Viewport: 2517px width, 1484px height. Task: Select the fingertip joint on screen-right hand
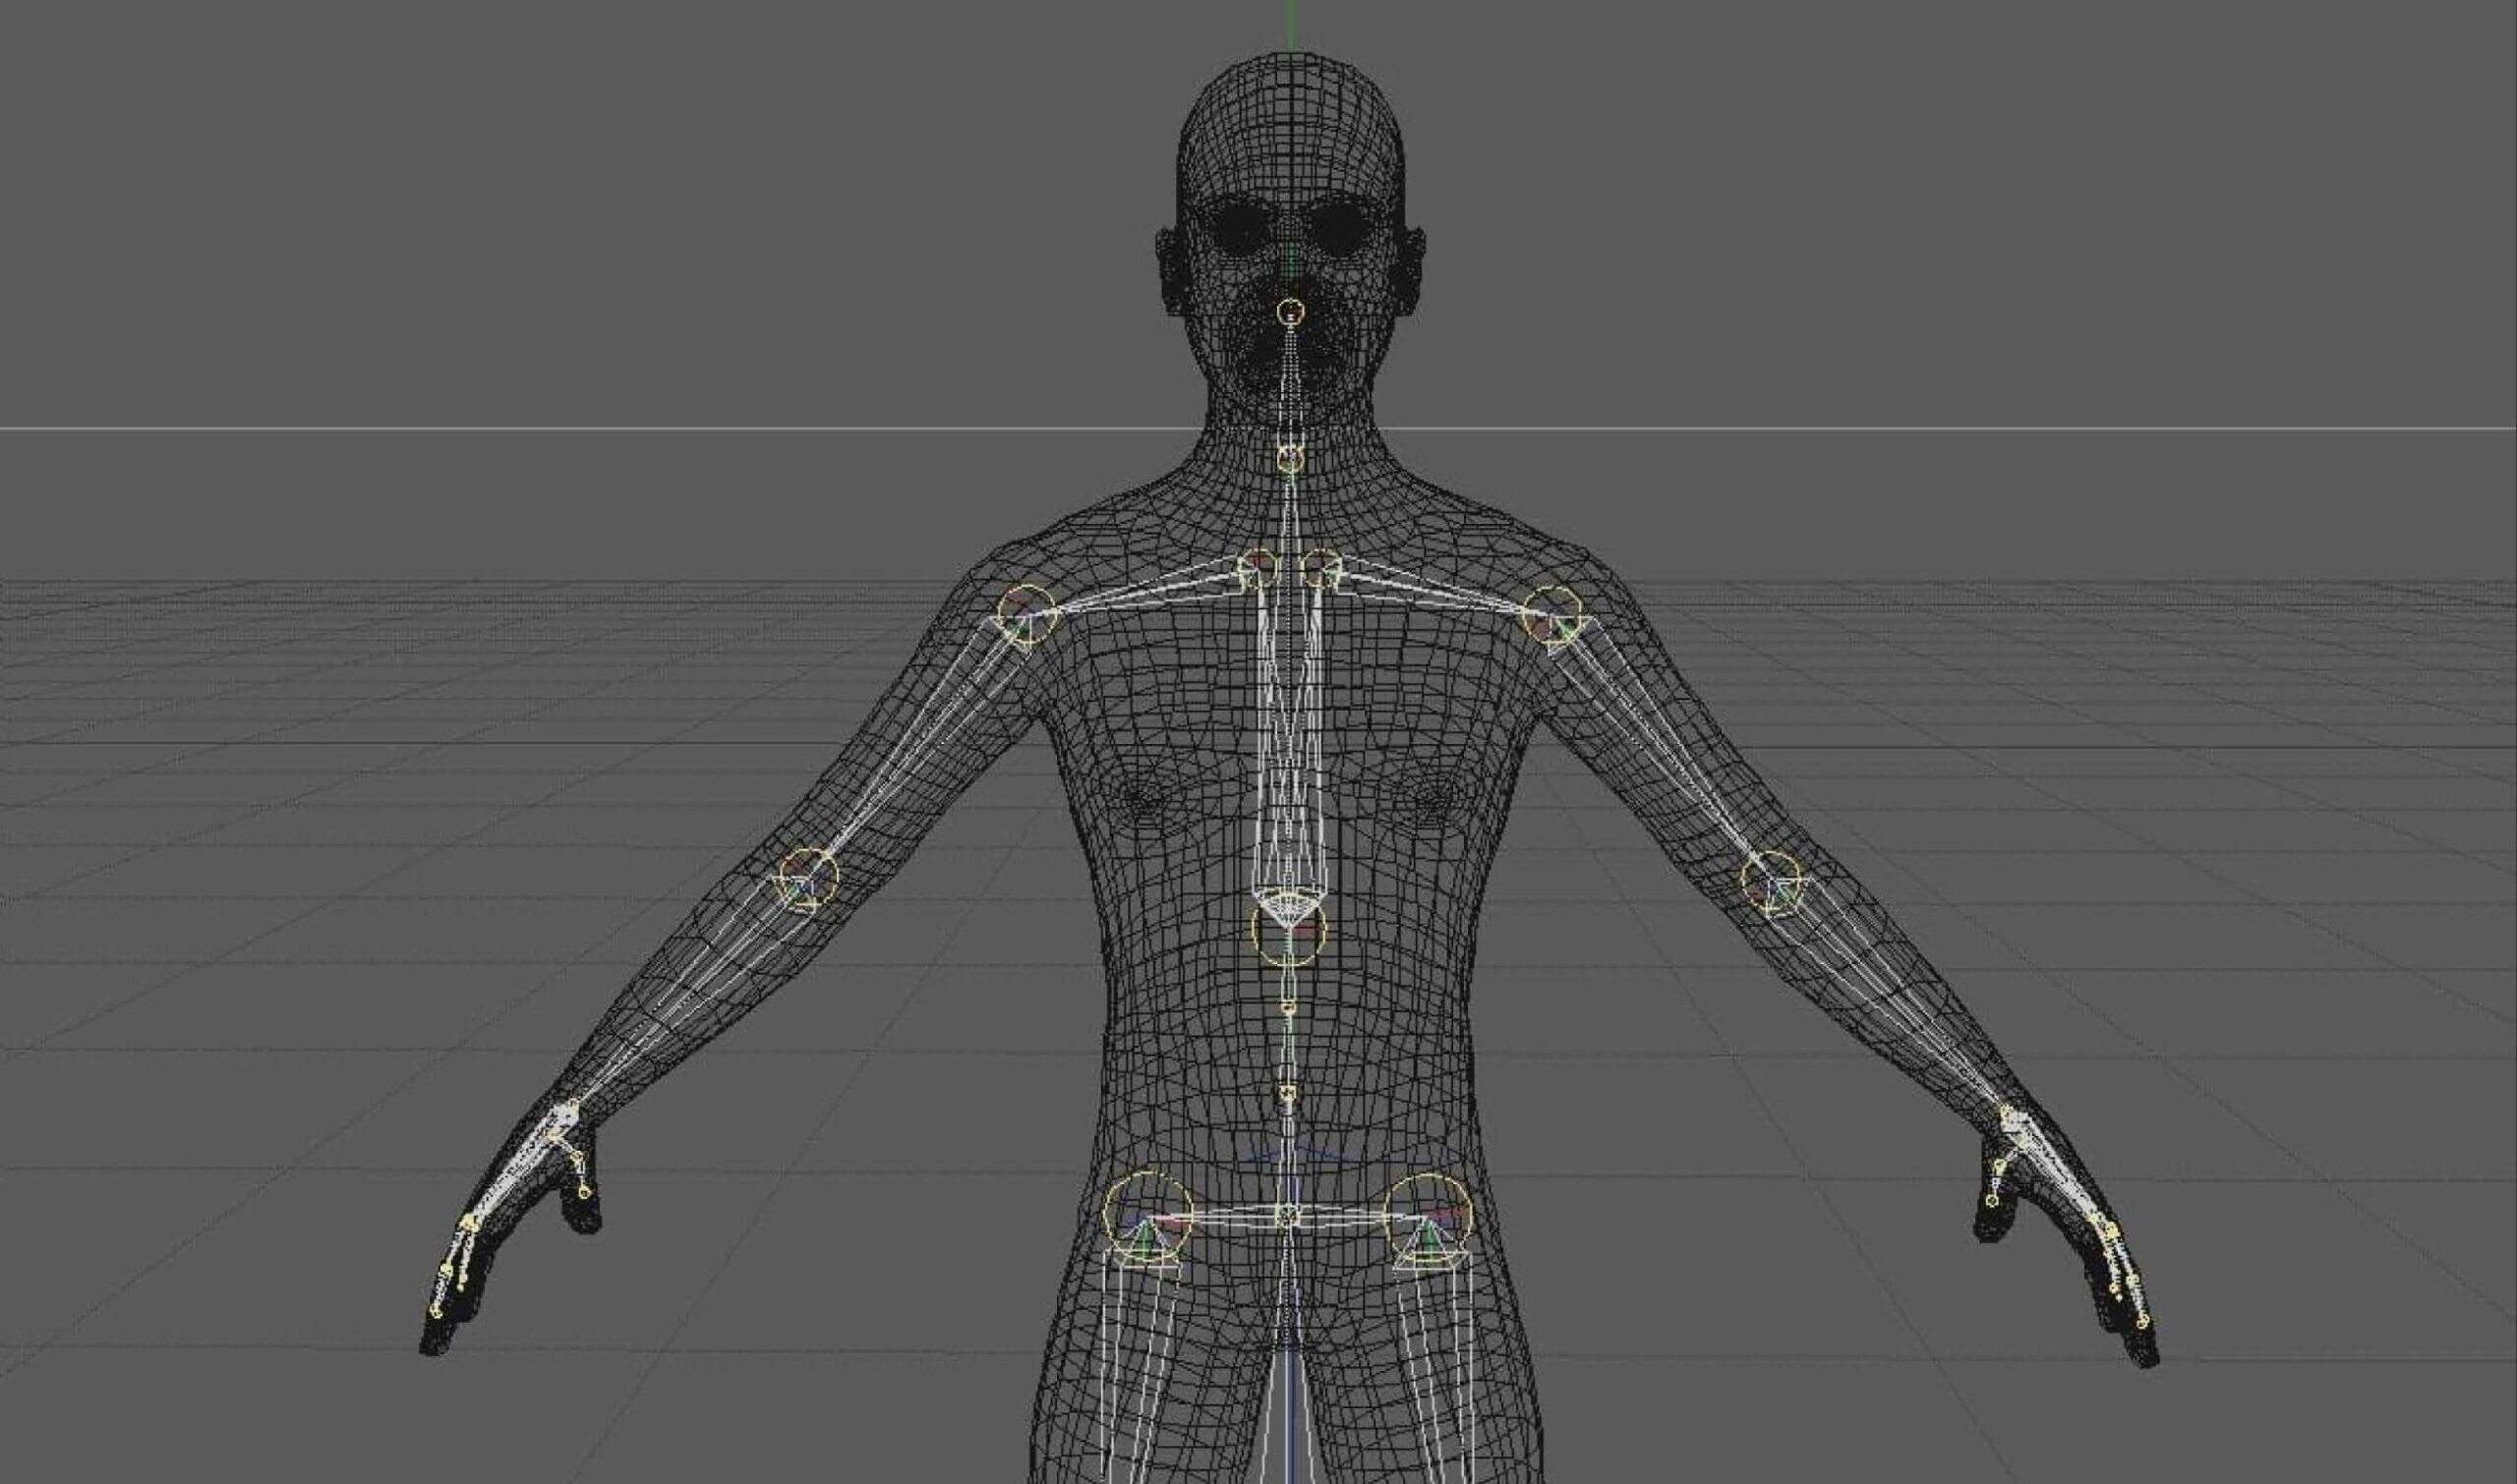click(x=2141, y=1322)
